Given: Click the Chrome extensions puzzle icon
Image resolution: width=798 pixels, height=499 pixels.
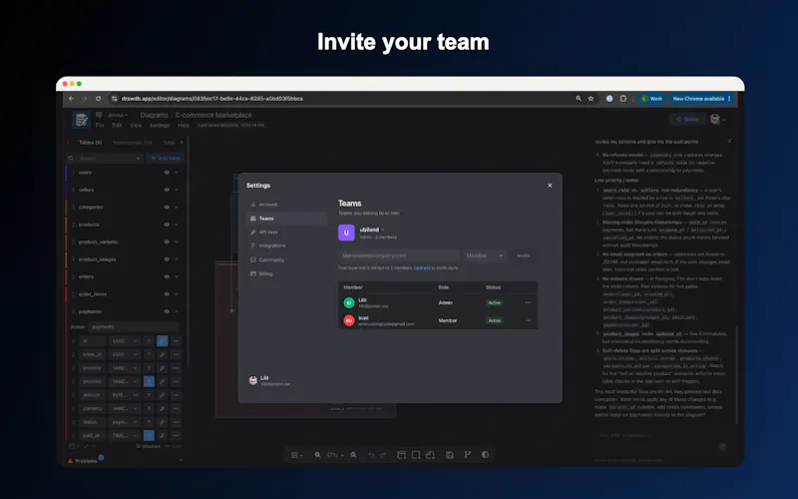Looking at the screenshot, I should point(623,99).
